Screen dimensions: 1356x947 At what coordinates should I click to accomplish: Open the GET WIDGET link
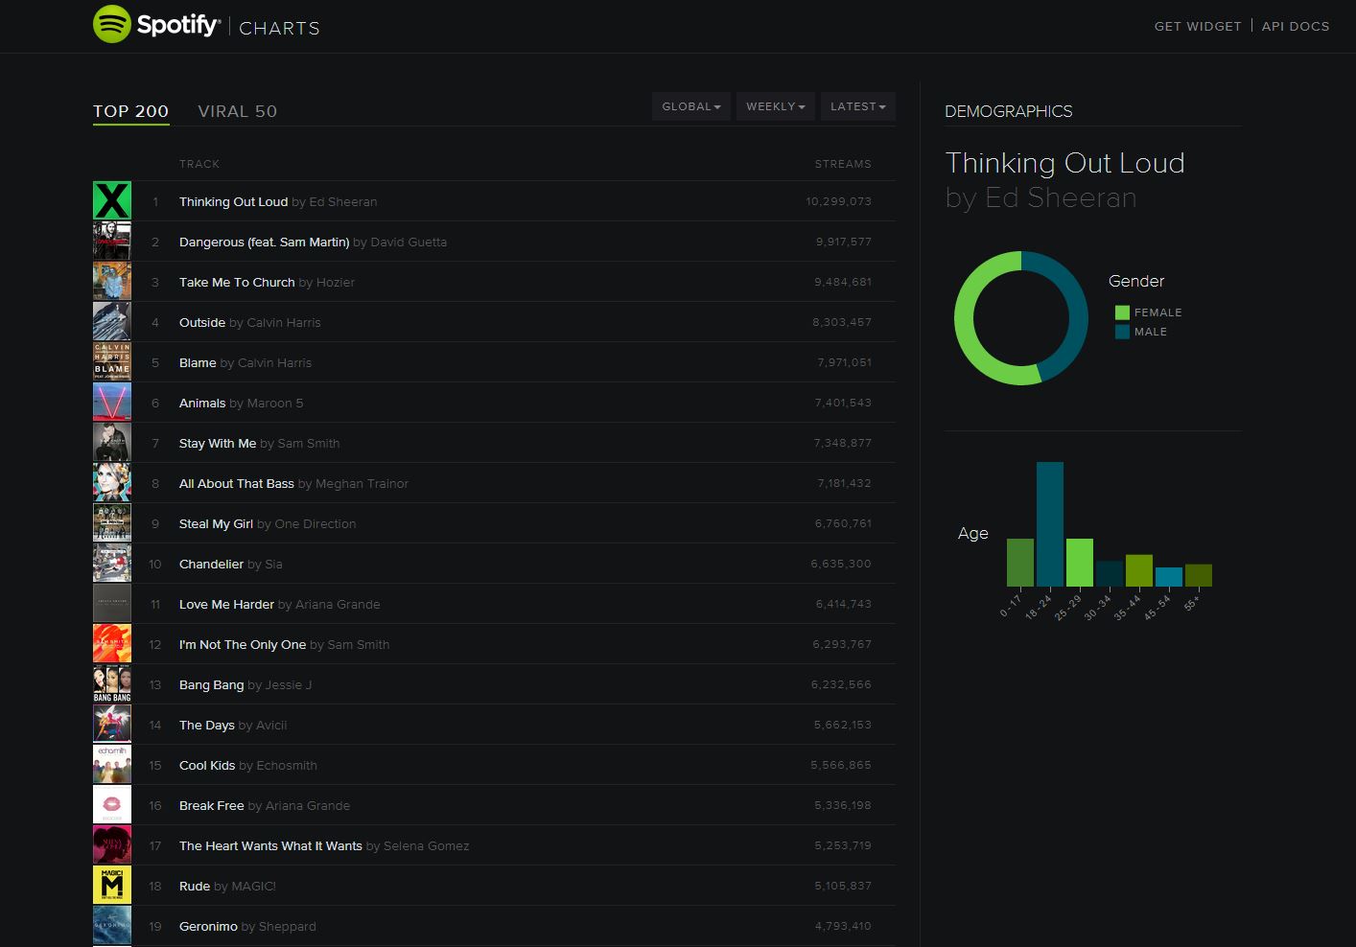point(1198,26)
